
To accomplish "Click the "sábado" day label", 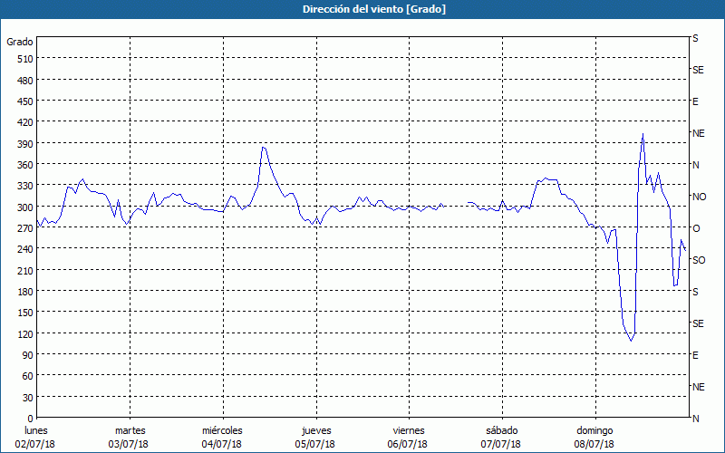I will point(502,430).
